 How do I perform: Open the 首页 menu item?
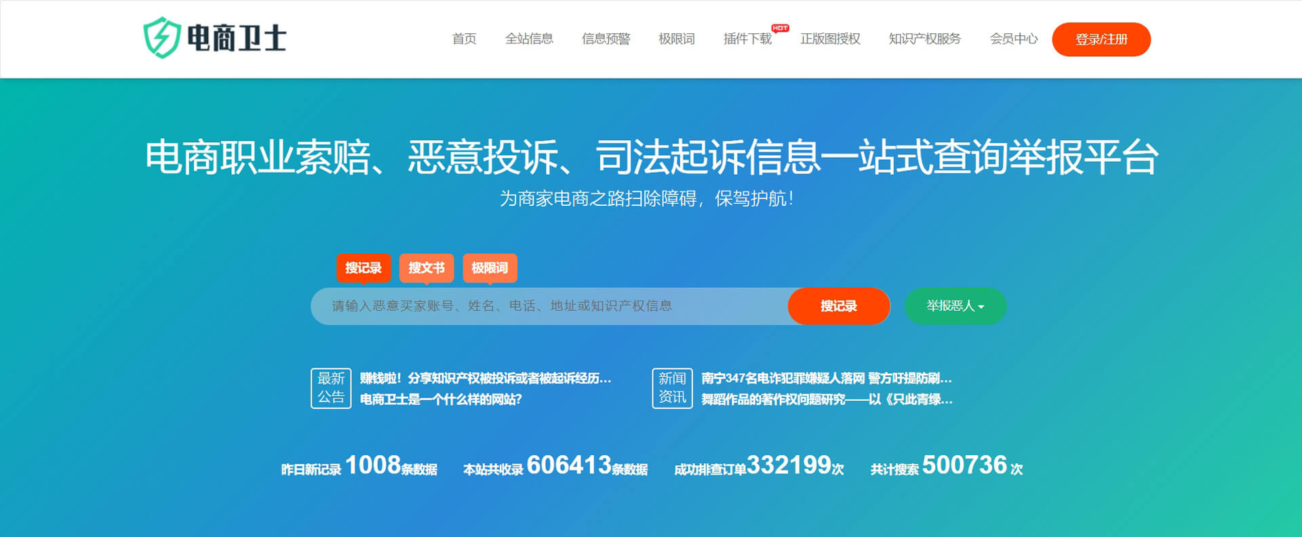coord(464,39)
